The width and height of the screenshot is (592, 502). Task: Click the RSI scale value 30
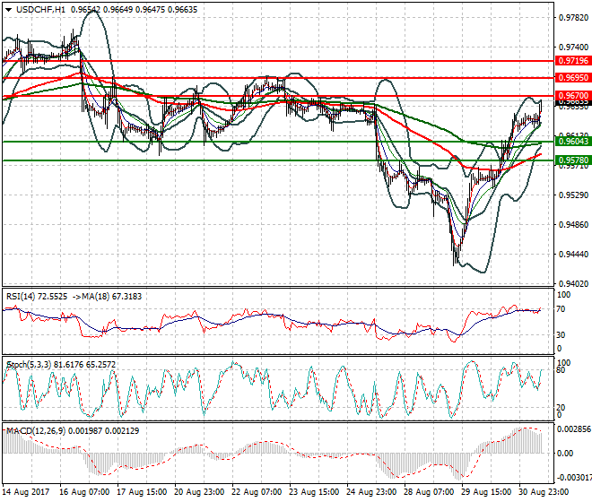coord(561,334)
